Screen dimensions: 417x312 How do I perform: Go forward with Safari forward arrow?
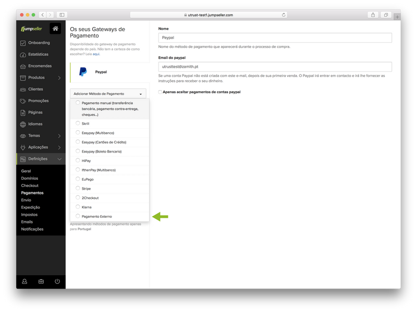[50, 15]
